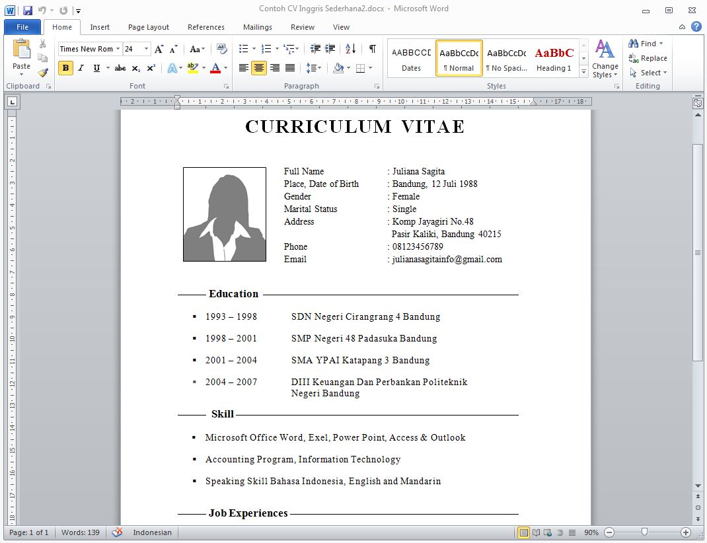This screenshot has width=707, height=543.
Task: Minimize the ribbon with the caret
Action: [682, 27]
